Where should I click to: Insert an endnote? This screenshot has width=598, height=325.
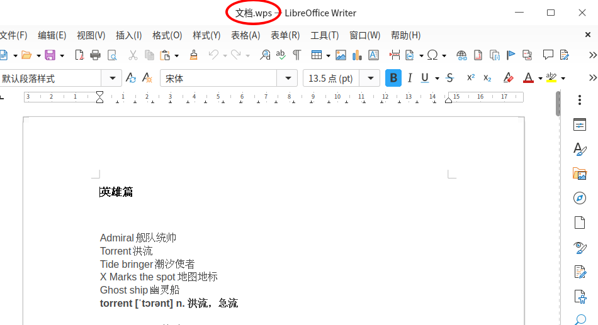[494, 55]
